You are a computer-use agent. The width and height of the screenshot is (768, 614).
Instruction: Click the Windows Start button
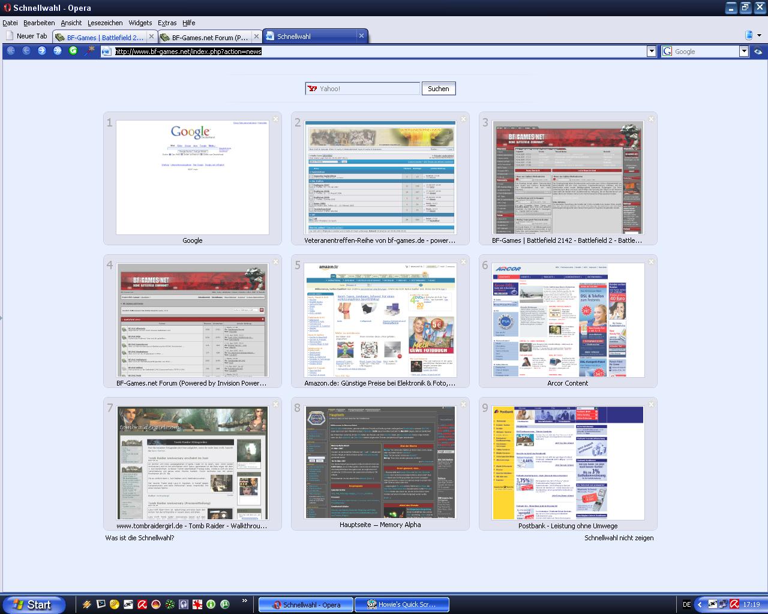(x=33, y=604)
